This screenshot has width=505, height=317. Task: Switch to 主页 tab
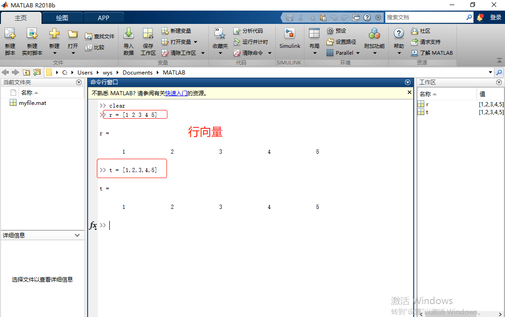(x=21, y=18)
